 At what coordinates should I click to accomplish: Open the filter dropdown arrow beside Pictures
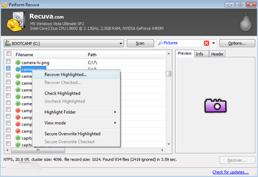coord(213,43)
